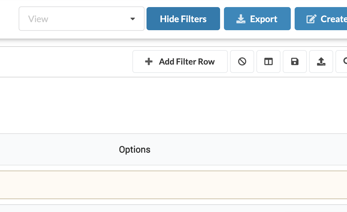This screenshot has height=212, width=347.
Task: Click the download icon inside Export
Action: coord(241,19)
